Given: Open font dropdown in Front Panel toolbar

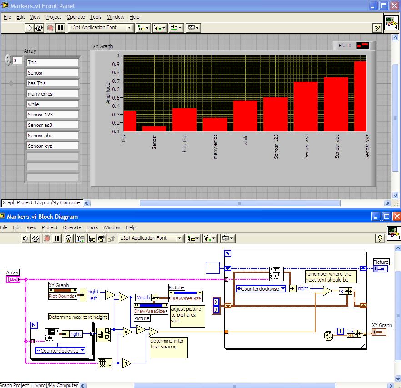Looking at the screenshot, I should (101, 28).
